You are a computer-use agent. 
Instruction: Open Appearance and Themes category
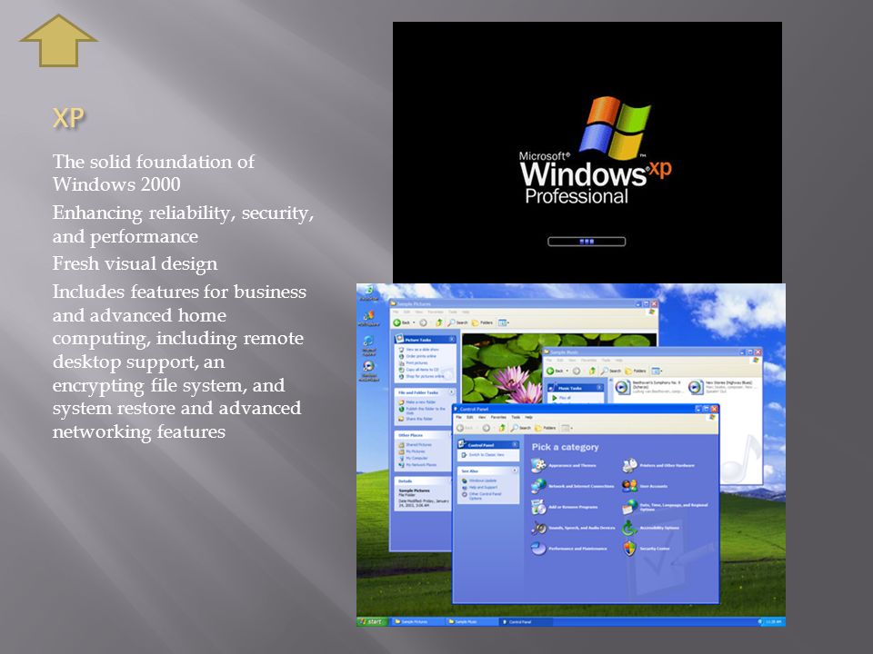coord(564,465)
